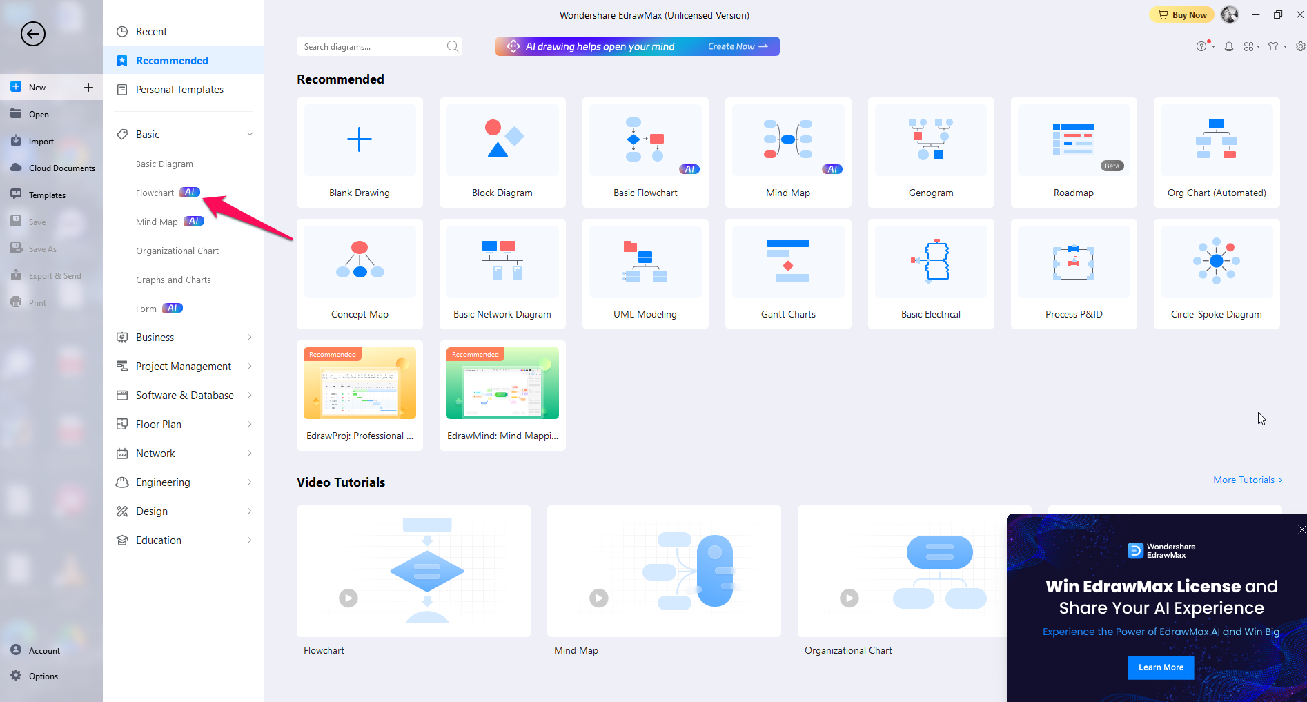
Task: Open the Basic Electrical template
Action: tap(931, 274)
